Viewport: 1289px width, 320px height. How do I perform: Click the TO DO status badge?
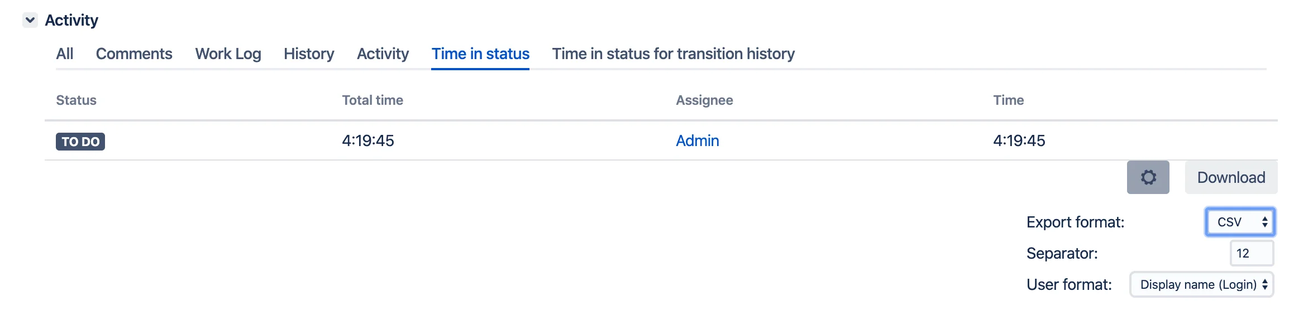(x=80, y=142)
